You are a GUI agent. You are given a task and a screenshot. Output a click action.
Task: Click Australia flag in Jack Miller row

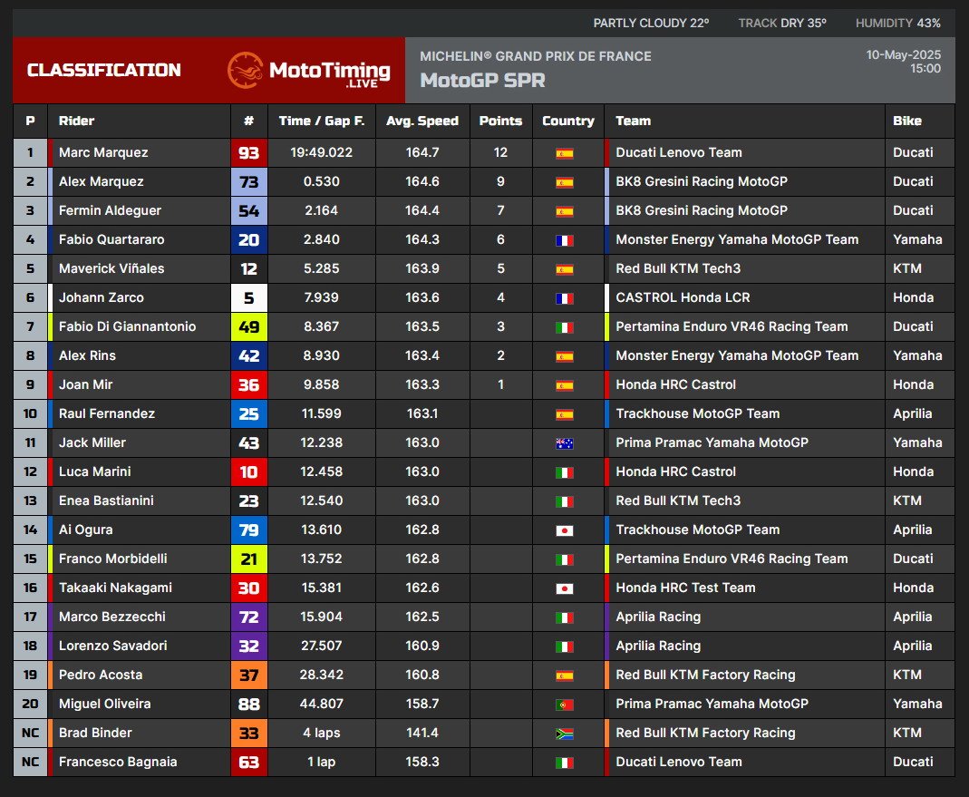point(564,443)
